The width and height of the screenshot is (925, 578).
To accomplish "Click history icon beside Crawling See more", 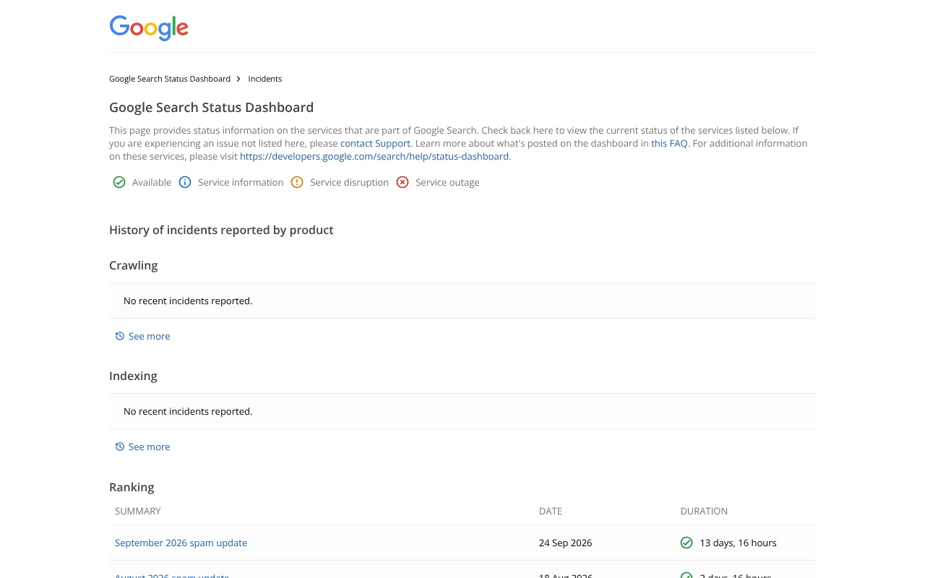I will 120,336.
